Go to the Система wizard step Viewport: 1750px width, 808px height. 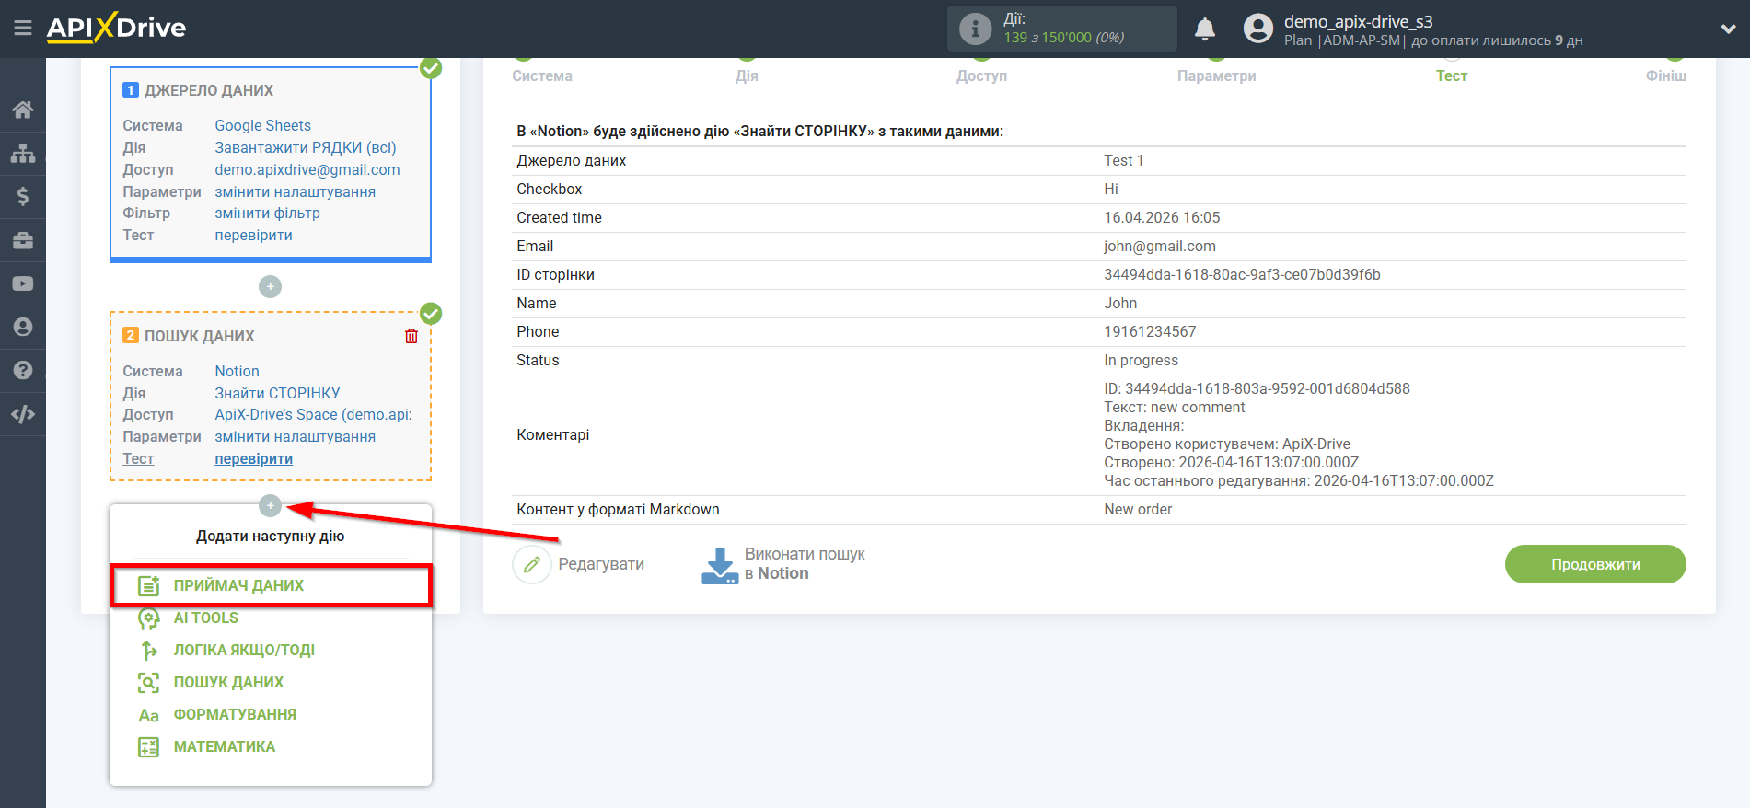pyautogui.click(x=542, y=75)
